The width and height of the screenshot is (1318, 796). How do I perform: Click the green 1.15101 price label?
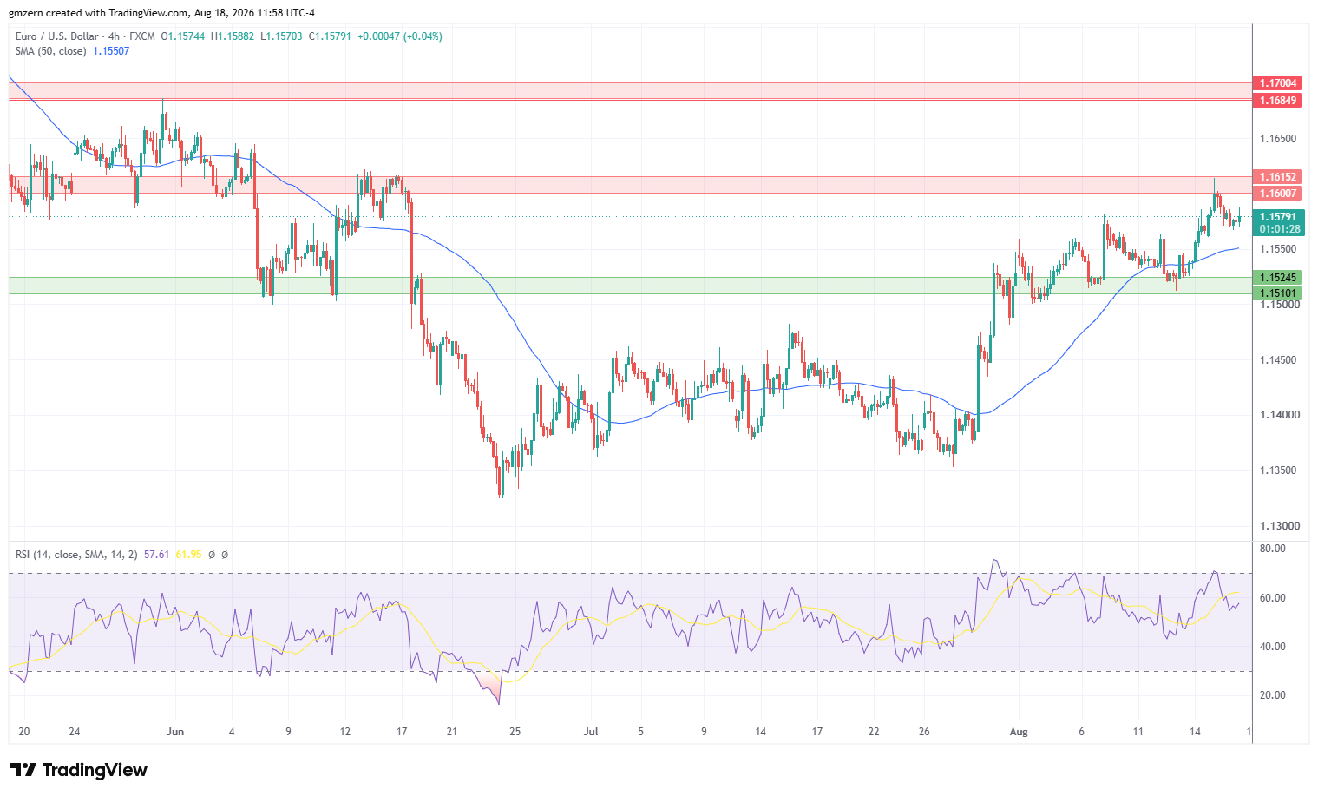point(1278,293)
